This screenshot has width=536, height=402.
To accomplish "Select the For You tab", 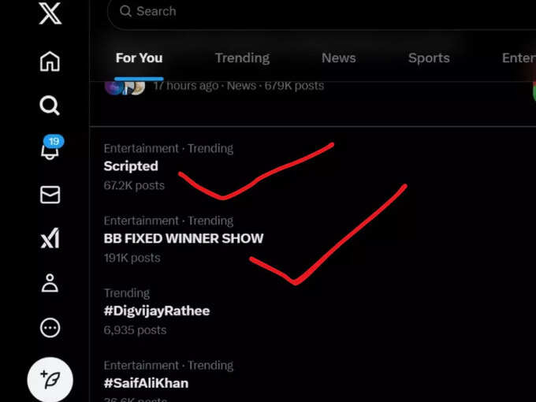I will [139, 58].
